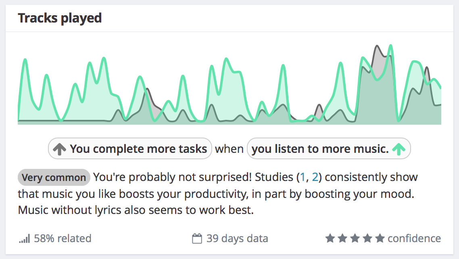Expand the you listen to more music pill

pyautogui.click(x=329, y=148)
